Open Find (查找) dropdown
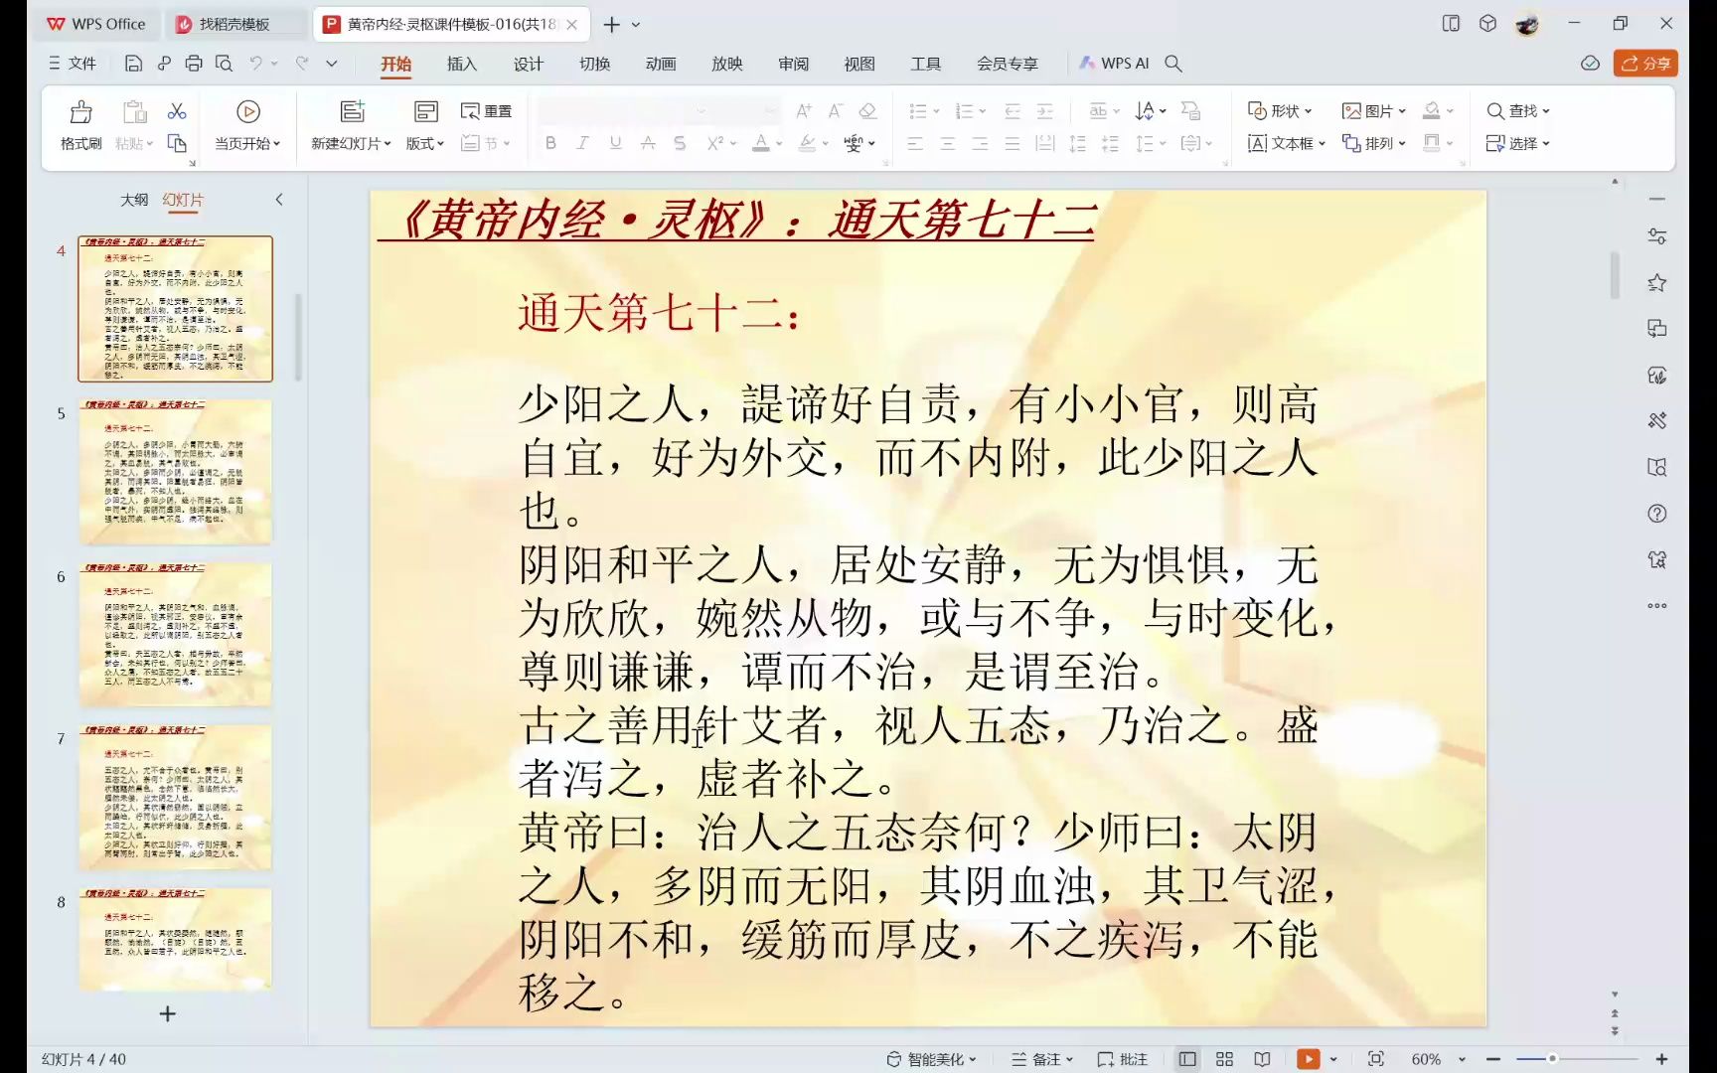This screenshot has height=1073, width=1717. click(1517, 111)
